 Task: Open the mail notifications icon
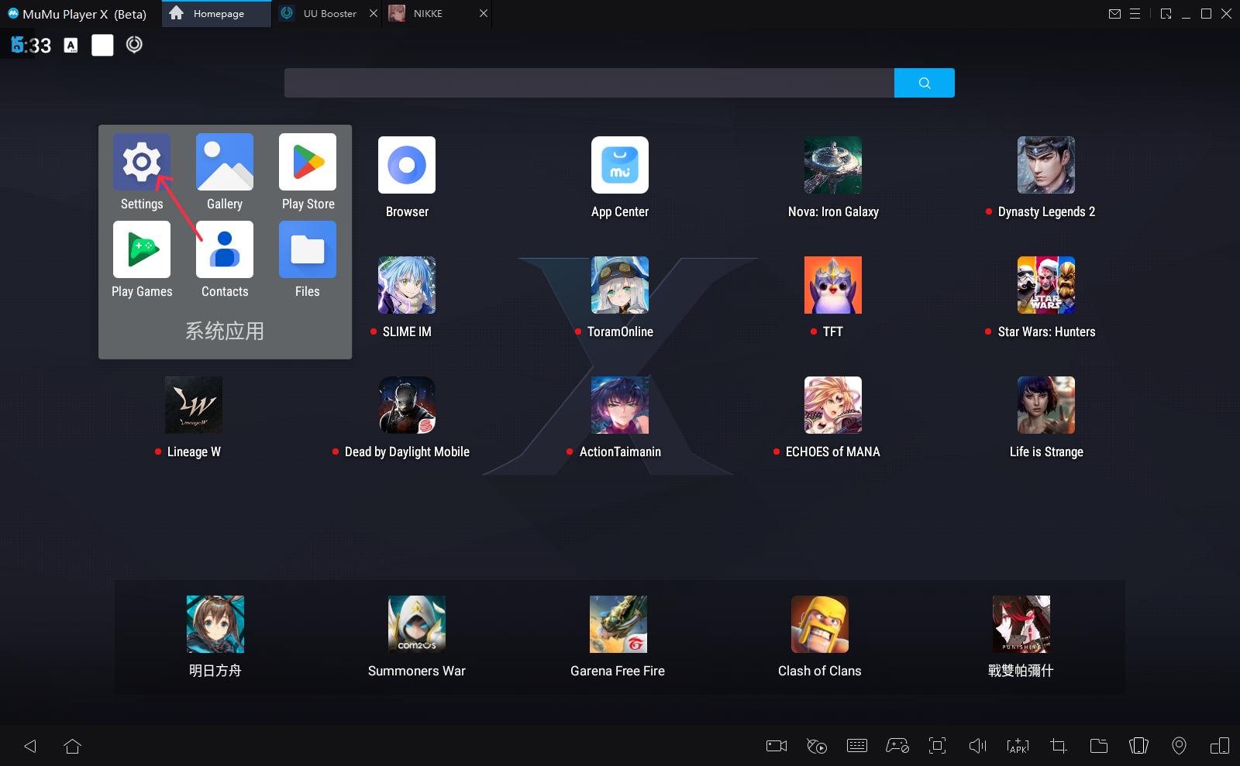click(x=1114, y=14)
